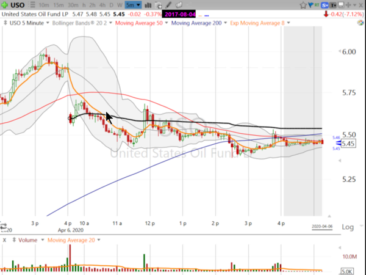The height and width of the screenshot is (275, 366).
Task: Switch to the Daily D timeframe
Action: pos(112,5)
